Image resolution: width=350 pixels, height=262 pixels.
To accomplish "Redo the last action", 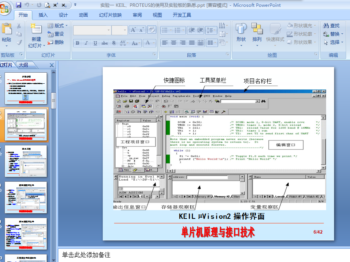I will point(39,5).
